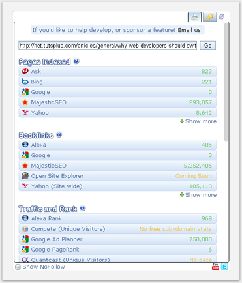Click the YouTube icon at bottom
Image resolution: width=242 pixels, height=283 pixels.
point(215,267)
